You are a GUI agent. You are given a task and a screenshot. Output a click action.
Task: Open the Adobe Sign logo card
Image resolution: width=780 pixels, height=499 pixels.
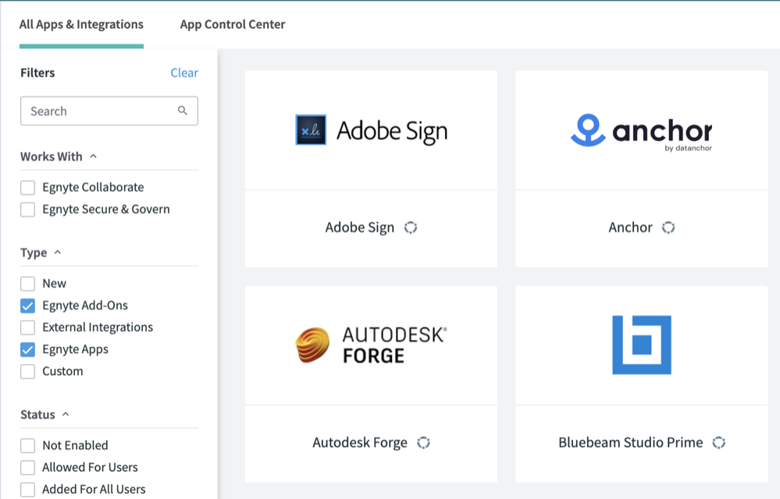(371, 130)
